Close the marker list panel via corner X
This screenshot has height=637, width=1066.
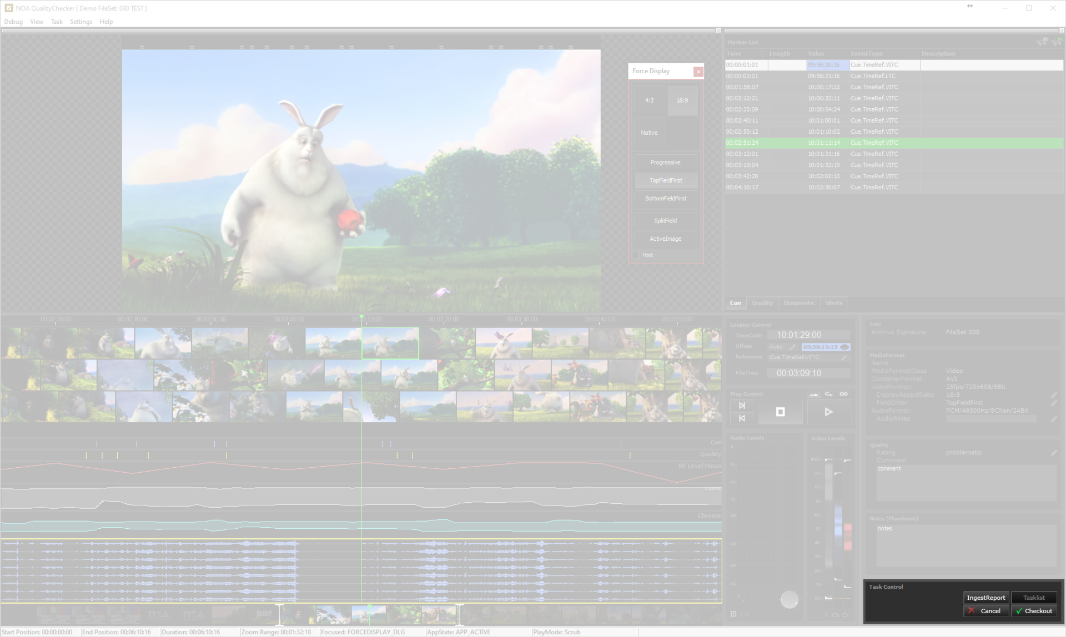click(1063, 31)
